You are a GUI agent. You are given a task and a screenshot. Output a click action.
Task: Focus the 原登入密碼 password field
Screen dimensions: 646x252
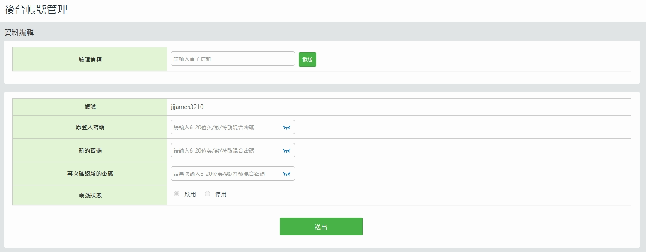point(226,127)
